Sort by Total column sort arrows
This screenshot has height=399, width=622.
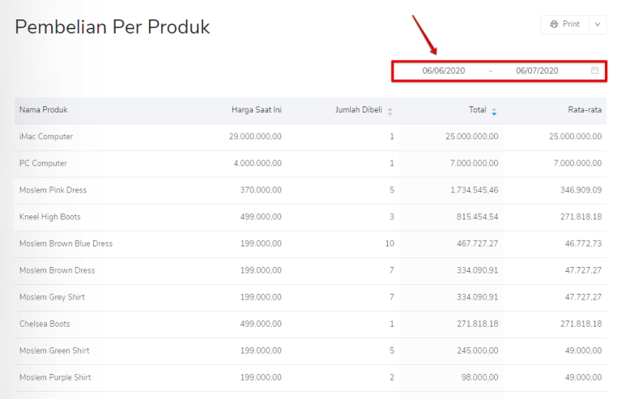click(494, 111)
